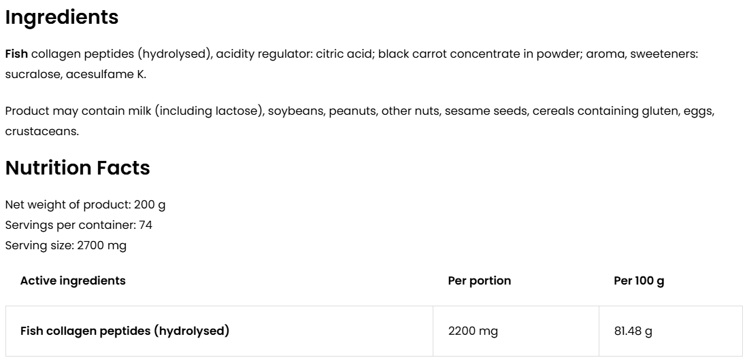Click the Ingredients heading

62,18
